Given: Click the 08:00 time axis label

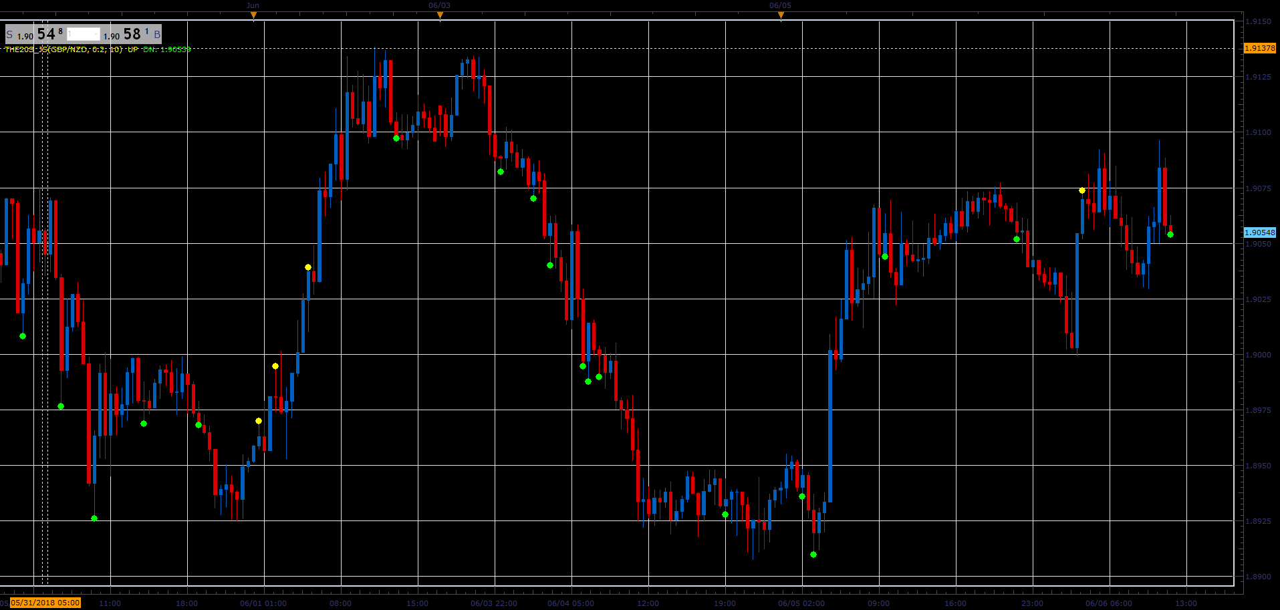Looking at the screenshot, I should click(341, 603).
